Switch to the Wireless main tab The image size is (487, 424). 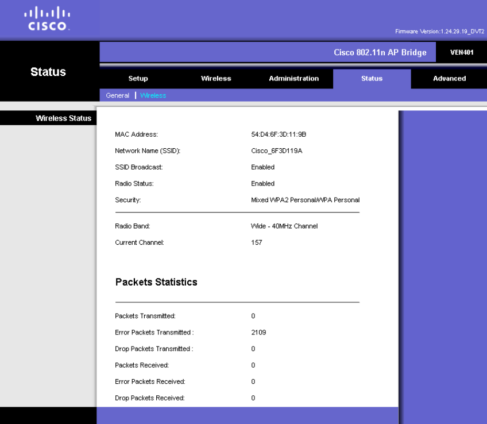tap(216, 79)
